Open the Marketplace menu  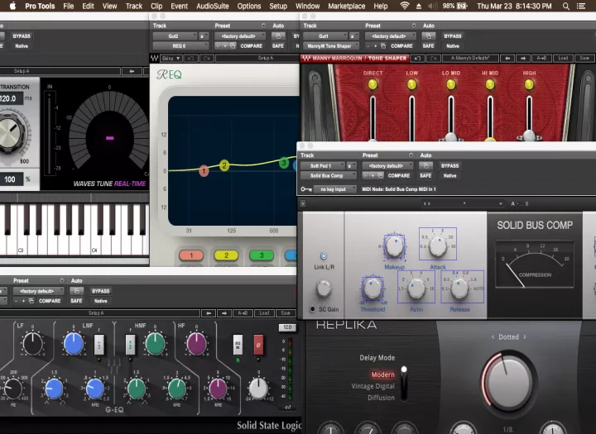point(346,6)
